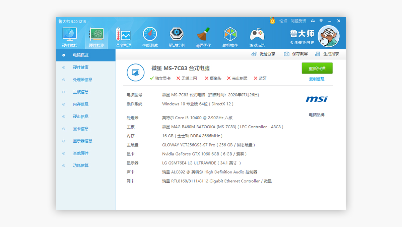Click the GPU value Nvidia GeForce GTX 1060 6GB

(x=204, y=154)
